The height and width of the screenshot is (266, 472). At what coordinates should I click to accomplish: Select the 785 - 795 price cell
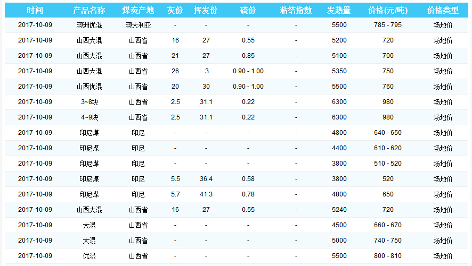[387, 25]
